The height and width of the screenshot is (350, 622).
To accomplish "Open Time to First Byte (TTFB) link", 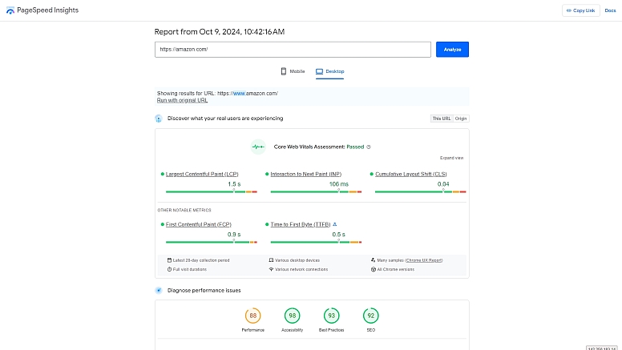I will pyautogui.click(x=301, y=224).
